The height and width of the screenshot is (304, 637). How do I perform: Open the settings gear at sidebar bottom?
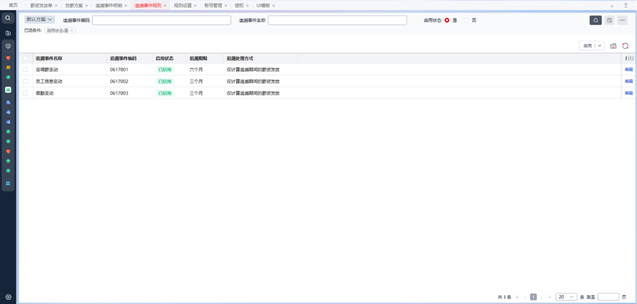(8, 297)
